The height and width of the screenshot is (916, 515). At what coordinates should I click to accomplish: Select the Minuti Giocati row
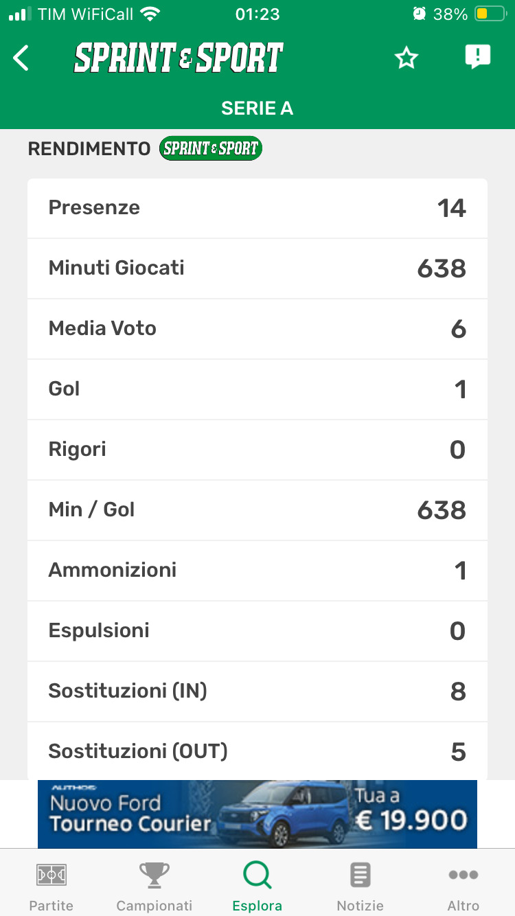pos(257,268)
